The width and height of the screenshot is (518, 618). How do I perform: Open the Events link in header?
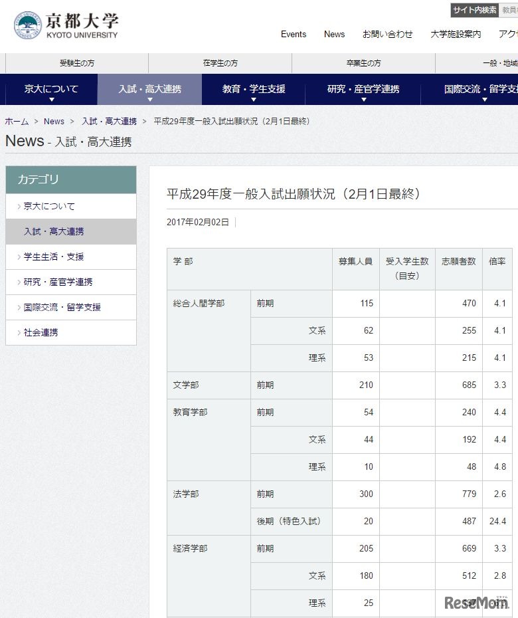pos(294,35)
